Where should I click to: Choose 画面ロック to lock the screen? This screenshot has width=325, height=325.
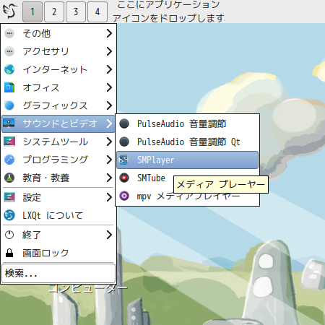pyautogui.click(x=58, y=253)
